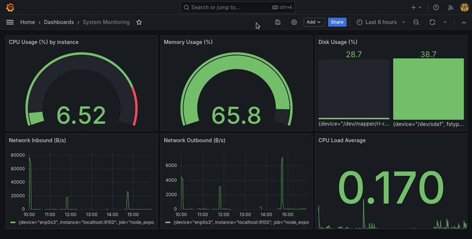Open Network Outbound (B/s) panel title
The width and height of the screenshot is (472, 239).
coord(194,140)
